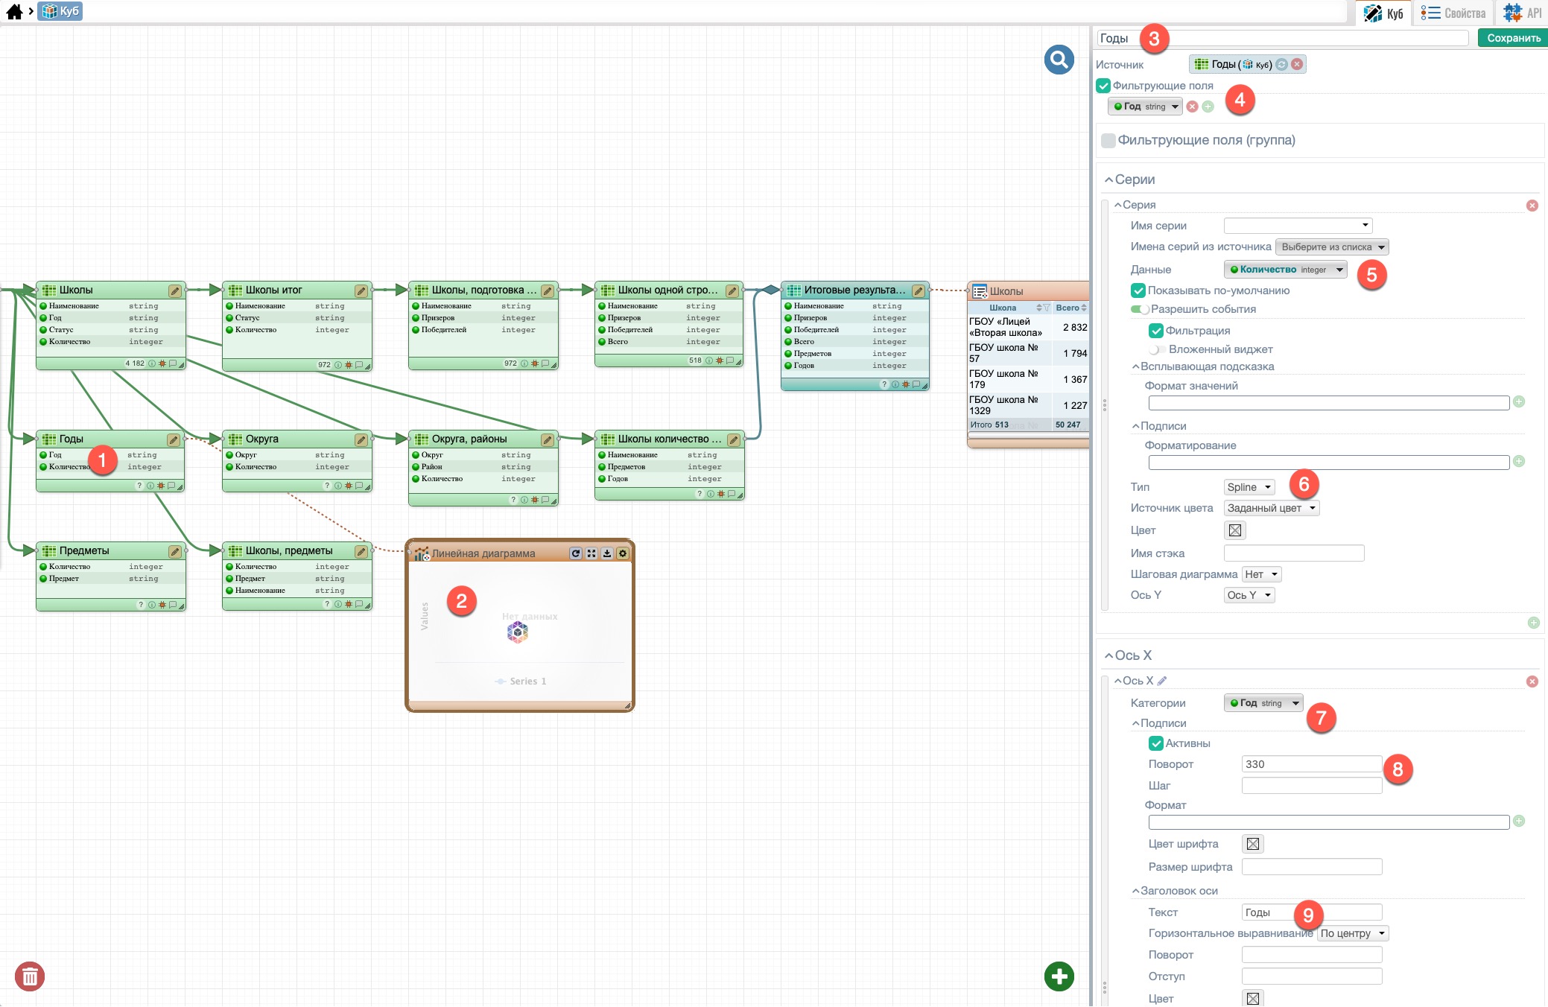1548x1007 pixels.
Task: Switch to the API tab
Action: coord(1522,13)
